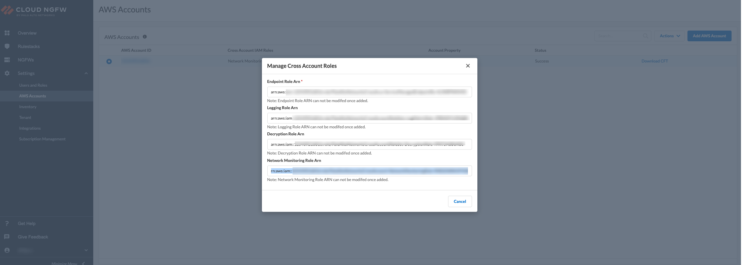Click the Overview grid icon in sidebar
Viewport: 743px width, 265px height.
point(7,33)
